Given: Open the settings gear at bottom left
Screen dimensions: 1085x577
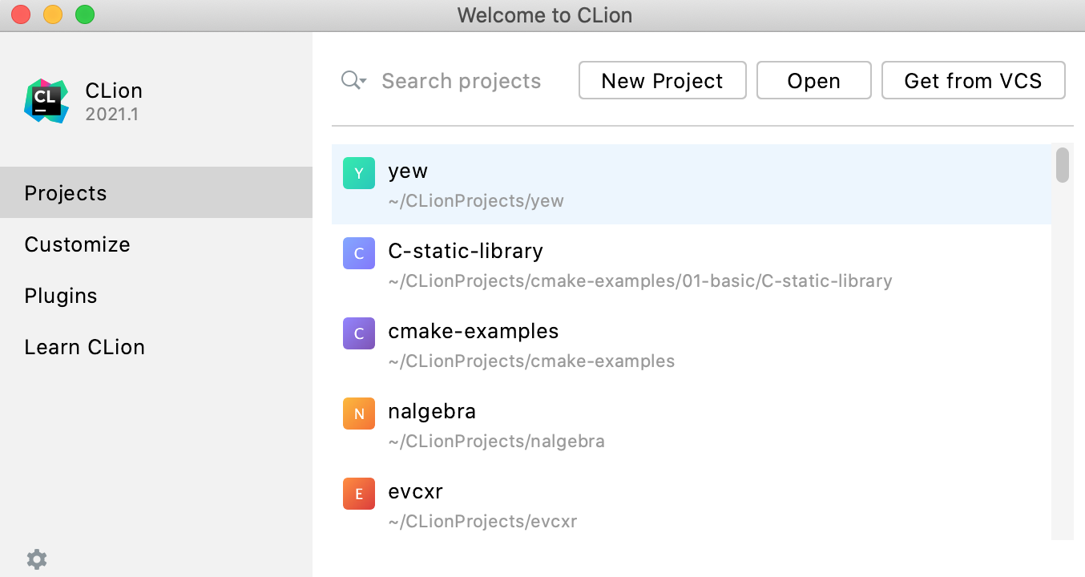Looking at the screenshot, I should (x=35, y=559).
